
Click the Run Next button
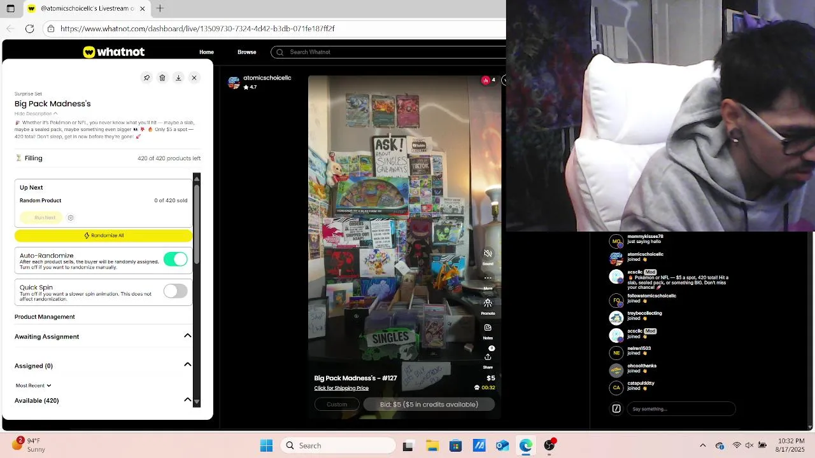(41, 218)
